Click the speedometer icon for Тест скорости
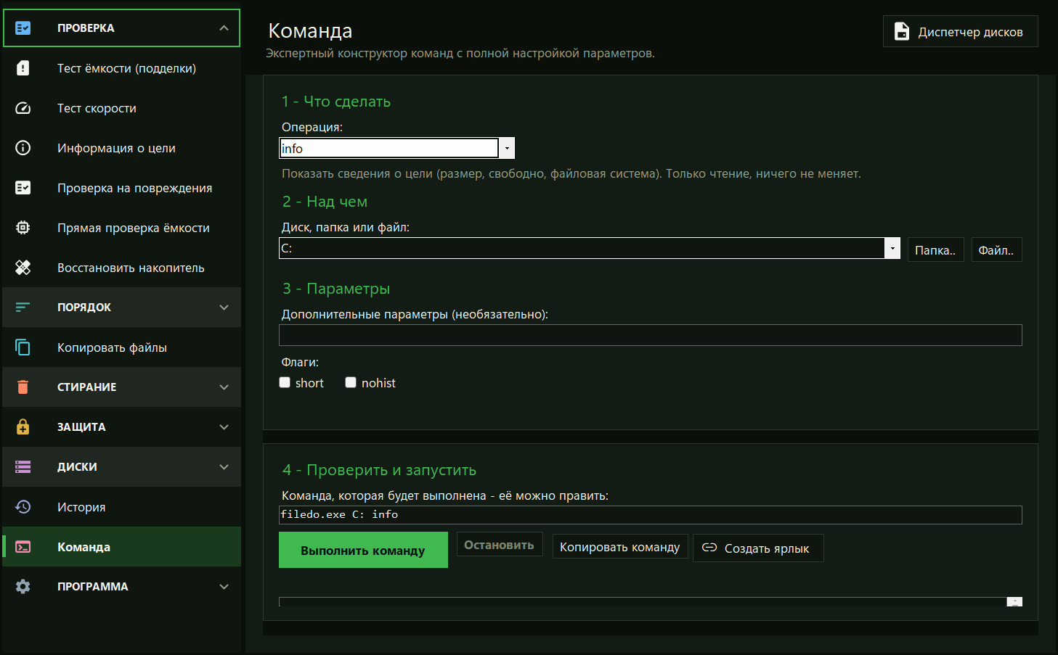The width and height of the screenshot is (1058, 655). (23, 108)
